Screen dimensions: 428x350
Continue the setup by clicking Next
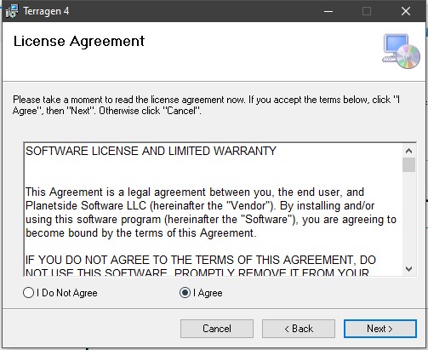click(x=380, y=329)
